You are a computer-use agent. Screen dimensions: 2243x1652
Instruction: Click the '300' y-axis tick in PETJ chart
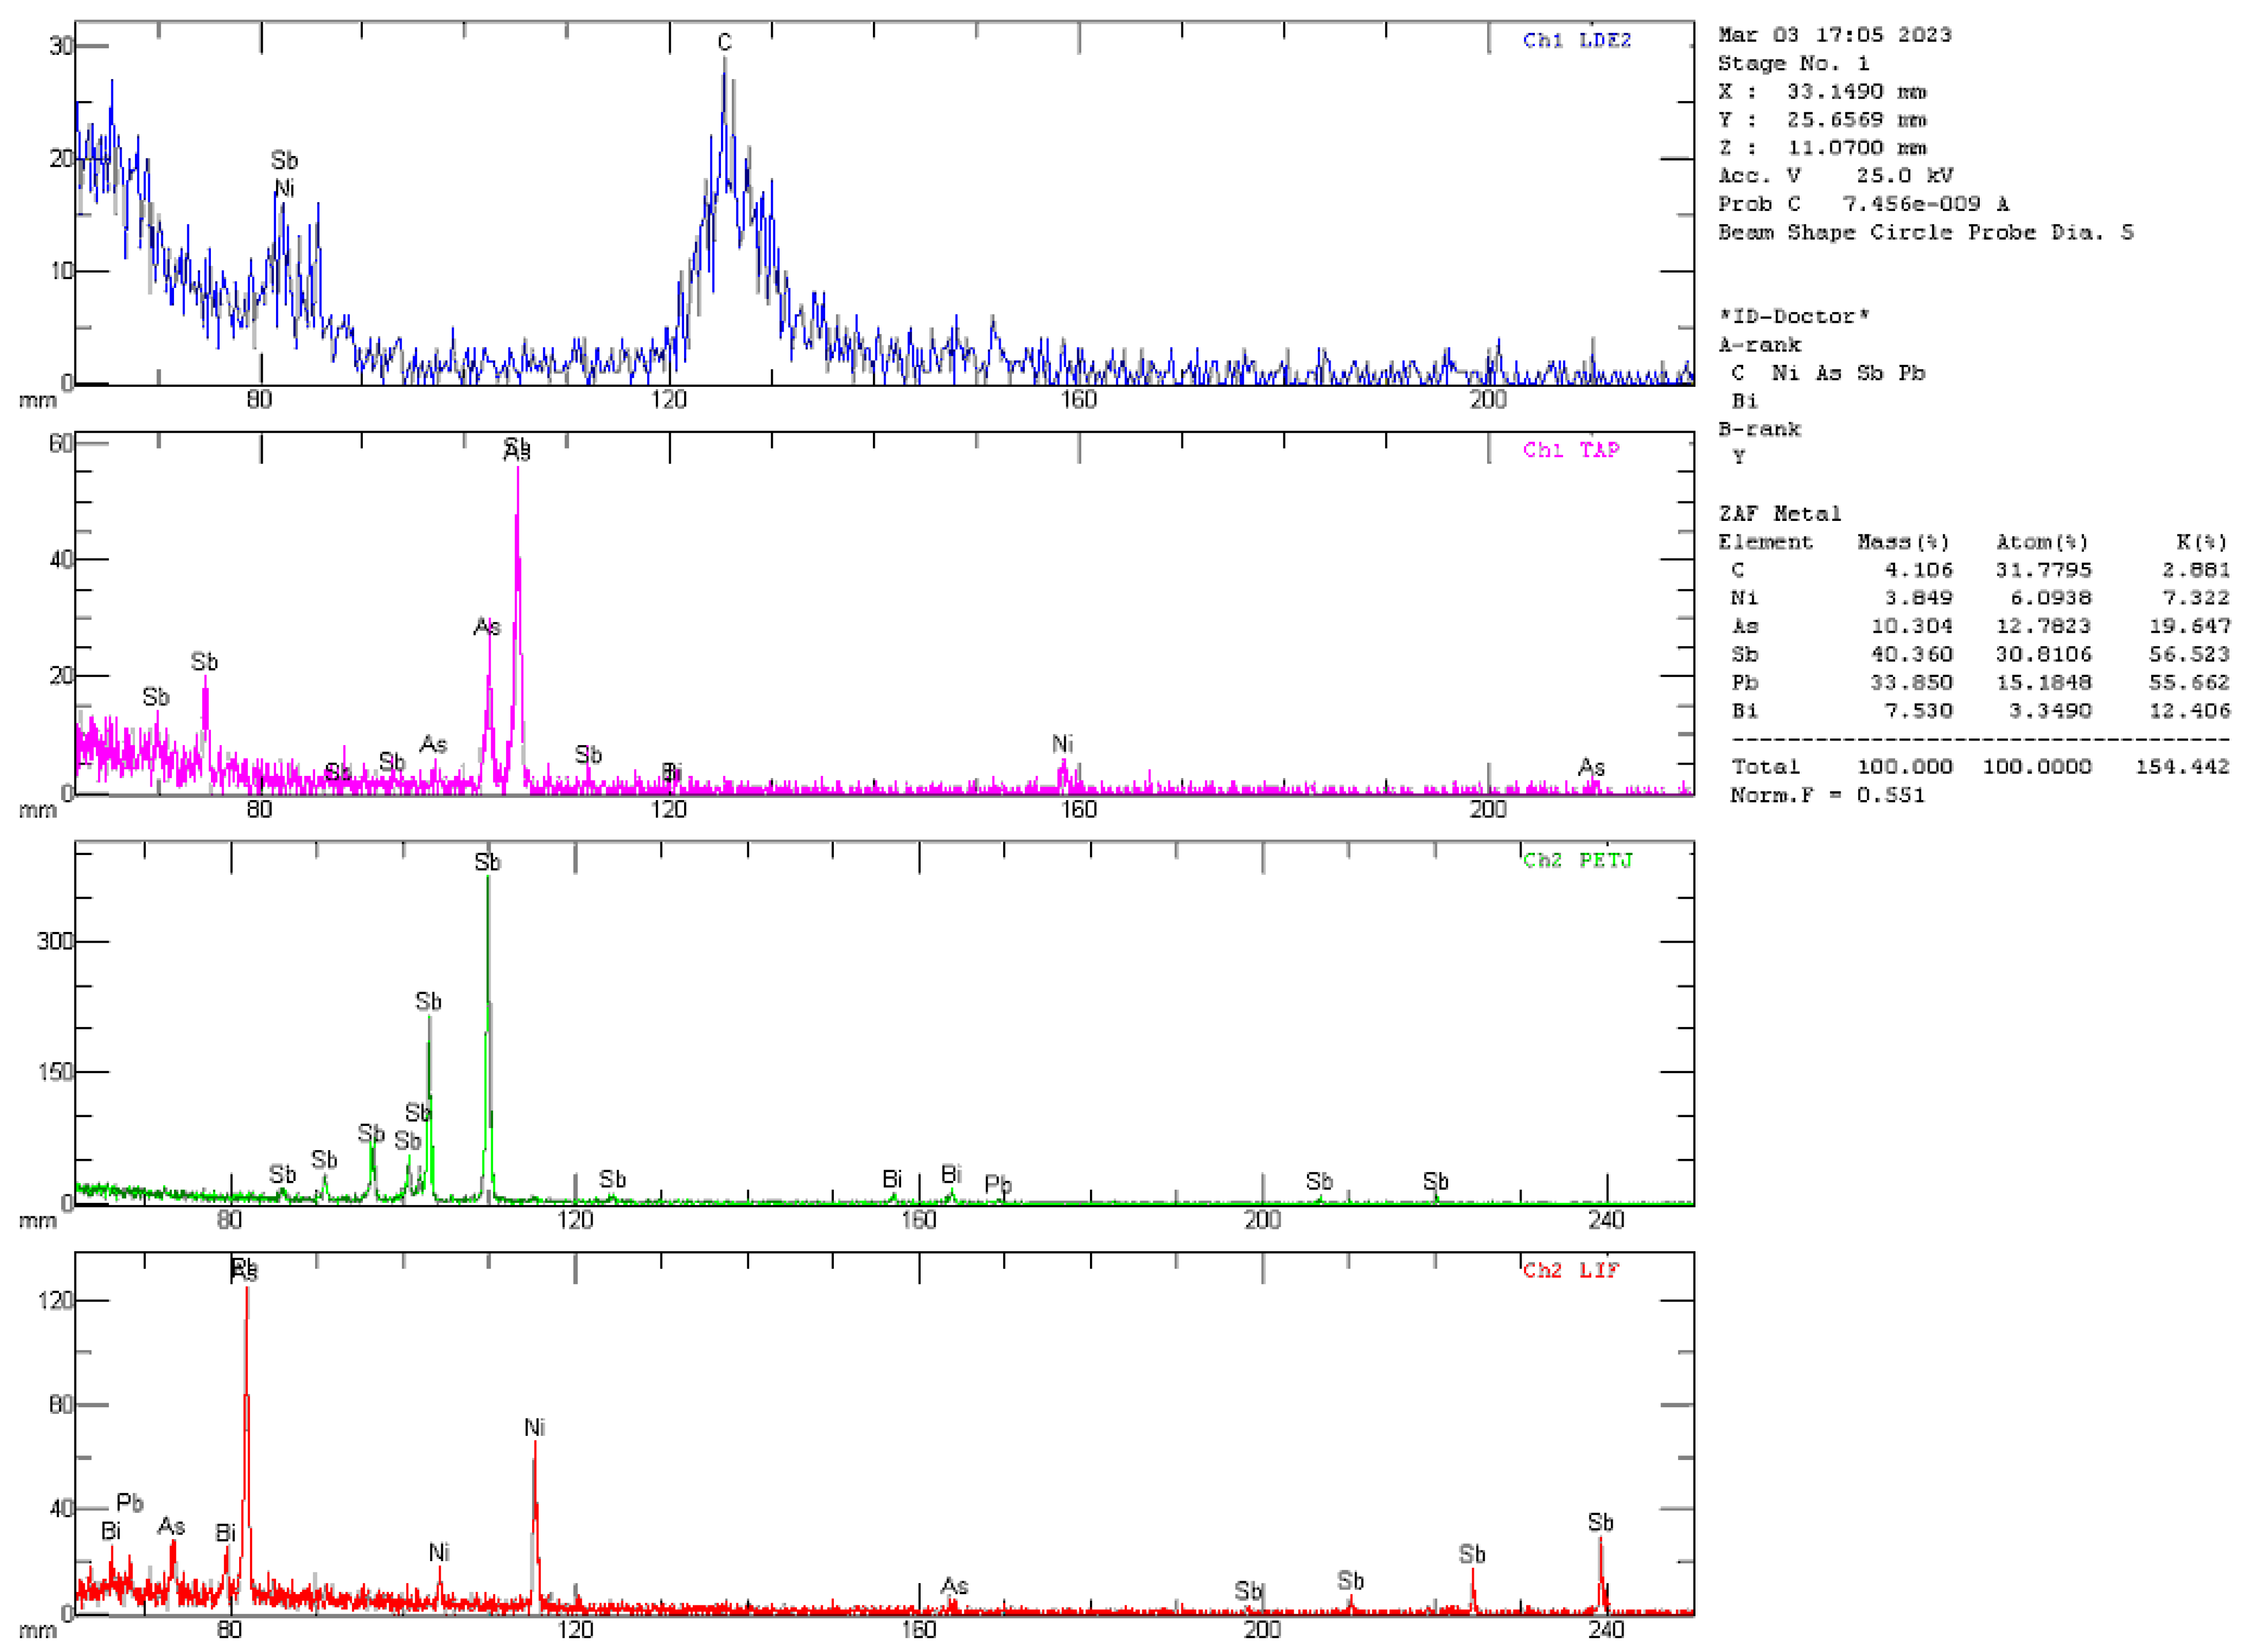[54, 941]
